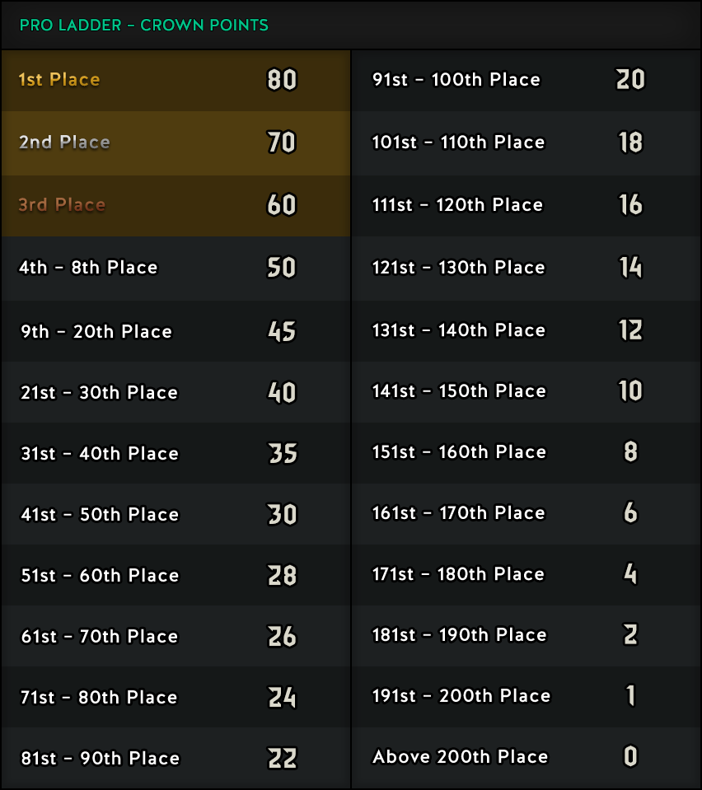The image size is (702, 790).
Task: Click the 9th – 20th Place label
Action: (x=96, y=332)
